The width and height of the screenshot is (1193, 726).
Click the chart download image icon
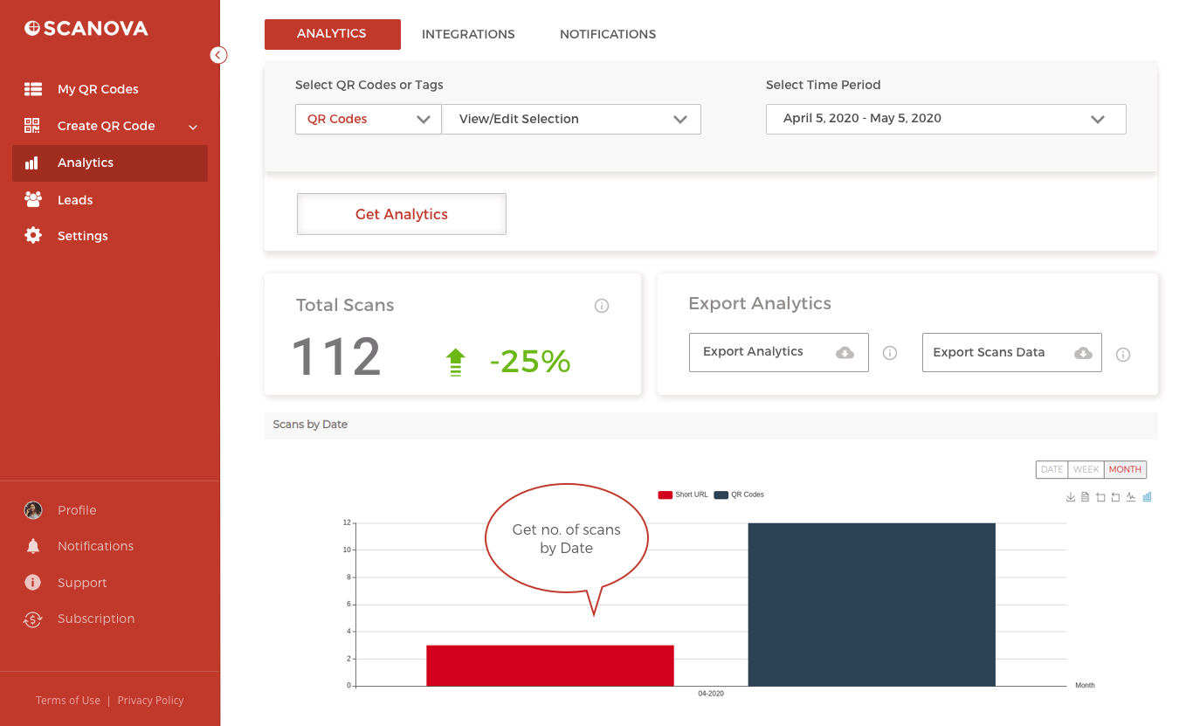[x=1071, y=497]
